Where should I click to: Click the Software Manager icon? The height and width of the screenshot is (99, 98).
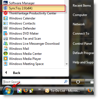[x=6, y=3]
